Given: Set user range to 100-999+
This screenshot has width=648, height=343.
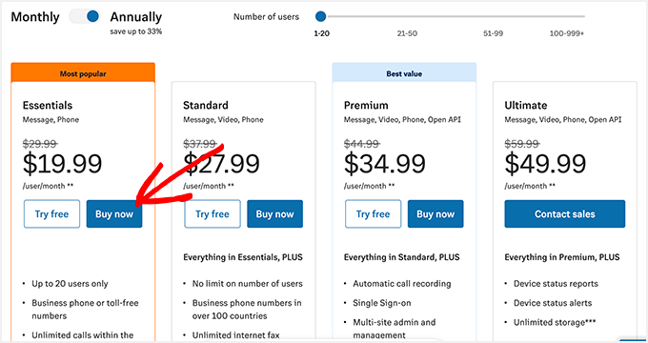Looking at the screenshot, I should [x=567, y=33].
